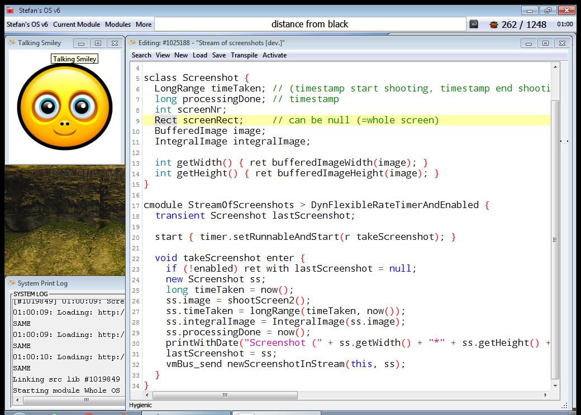
Task: Open the Stefan's OS v6 menu
Action: [27, 25]
